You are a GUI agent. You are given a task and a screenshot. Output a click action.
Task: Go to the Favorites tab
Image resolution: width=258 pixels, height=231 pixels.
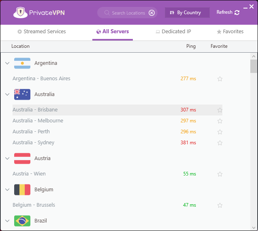tap(230, 32)
